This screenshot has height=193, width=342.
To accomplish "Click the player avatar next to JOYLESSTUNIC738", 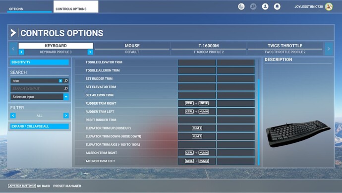I will 329,6.
